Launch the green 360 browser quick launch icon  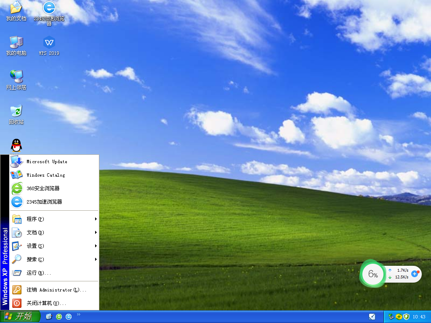(59, 317)
